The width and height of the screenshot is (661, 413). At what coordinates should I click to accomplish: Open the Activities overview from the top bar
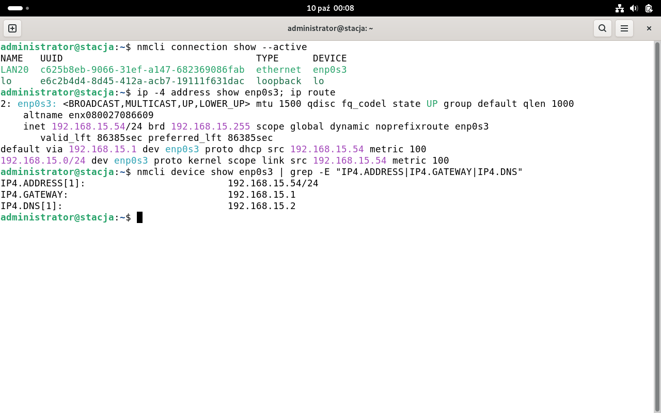pos(18,8)
